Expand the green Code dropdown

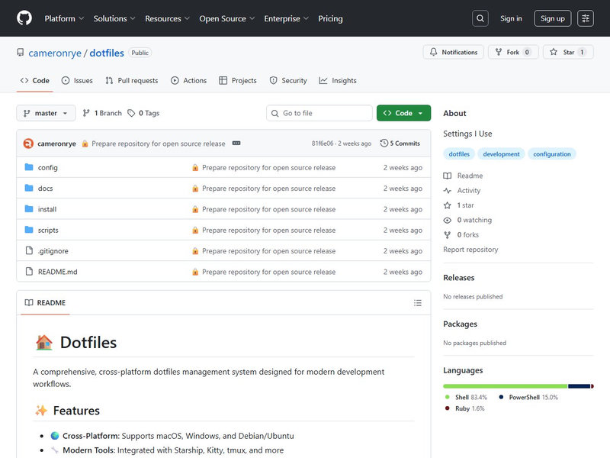point(403,113)
